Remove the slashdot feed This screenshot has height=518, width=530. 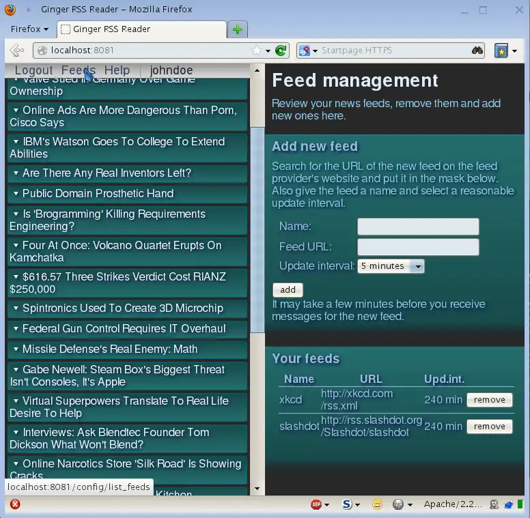coord(490,427)
